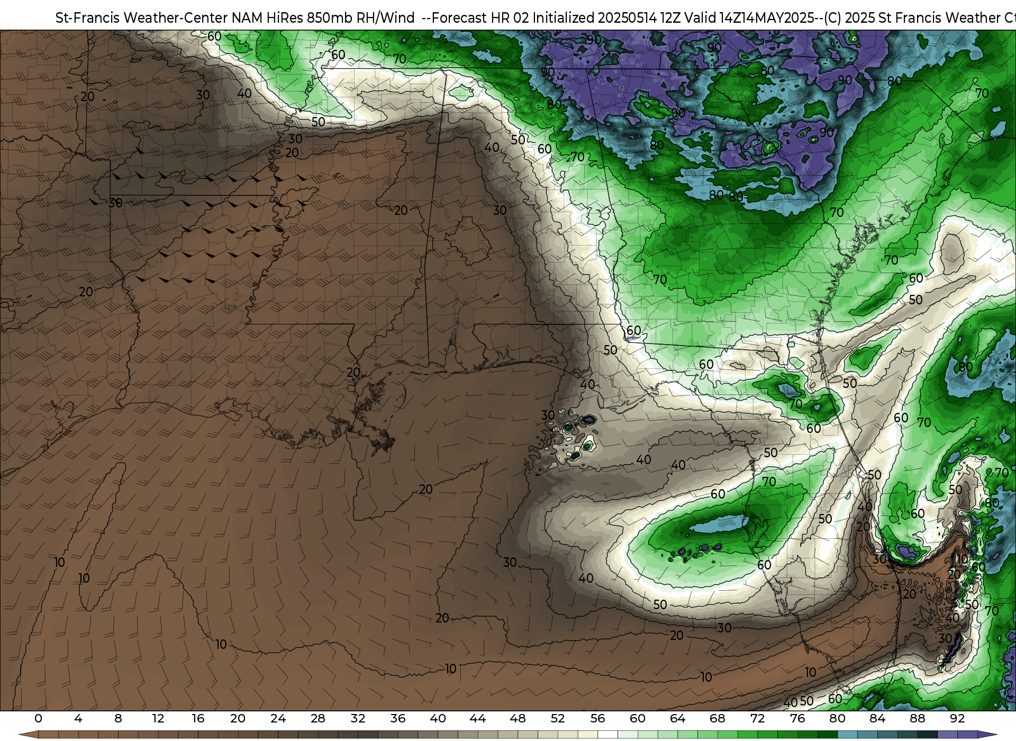
Task: Click the bottom color scale label "40"
Action: [438, 718]
